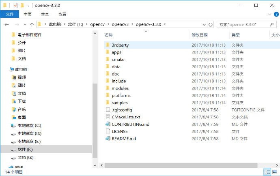The image size is (280, 176).
Task: Select the LICENSE file icon
Action: [x=108, y=131]
